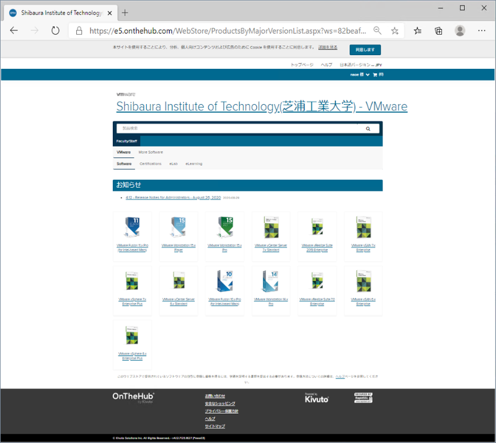The image size is (496, 443).
Task: Open the VMware vSAN 7.x Enterprise text link
Action: (x=363, y=248)
